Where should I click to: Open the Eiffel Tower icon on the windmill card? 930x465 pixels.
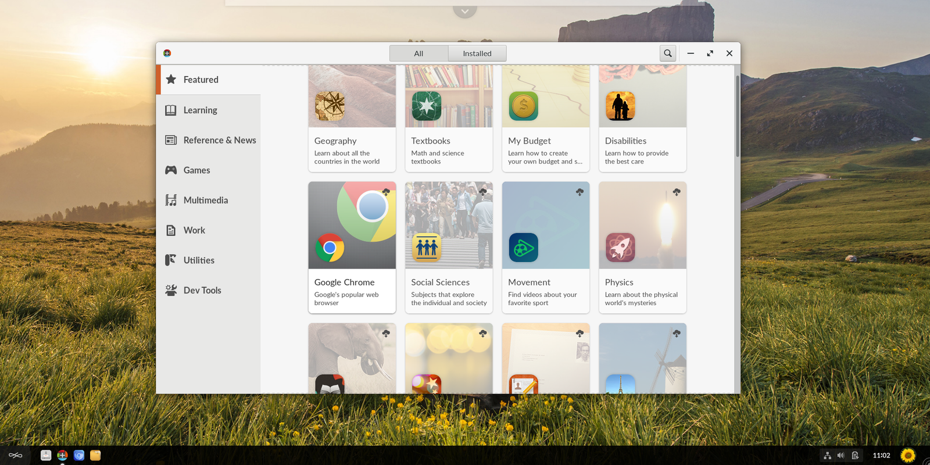[x=620, y=384]
